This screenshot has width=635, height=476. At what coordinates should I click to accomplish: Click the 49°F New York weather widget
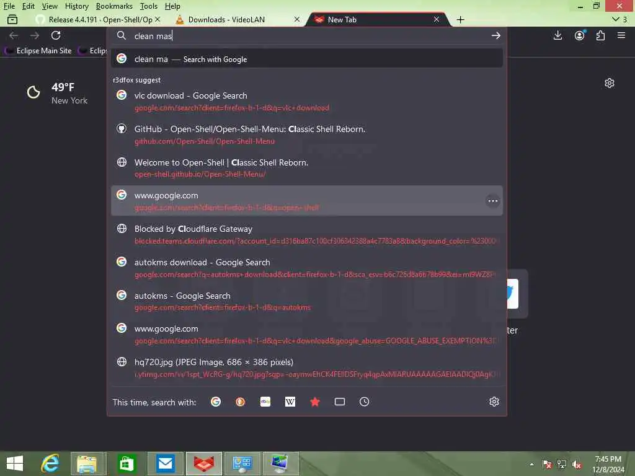[57, 93]
